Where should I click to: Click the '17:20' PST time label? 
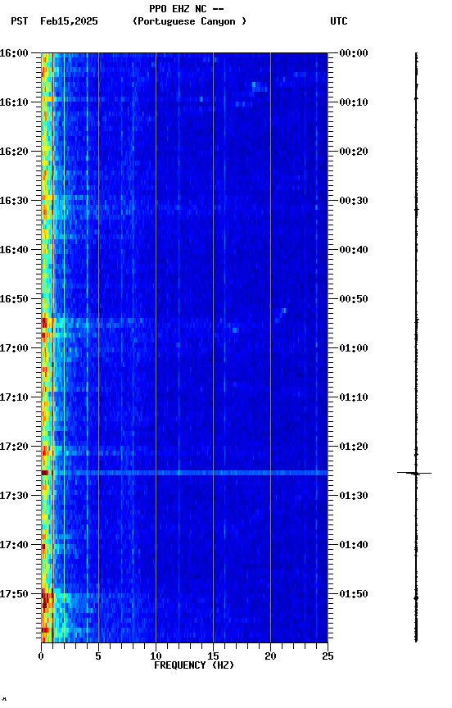(x=14, y=447)
